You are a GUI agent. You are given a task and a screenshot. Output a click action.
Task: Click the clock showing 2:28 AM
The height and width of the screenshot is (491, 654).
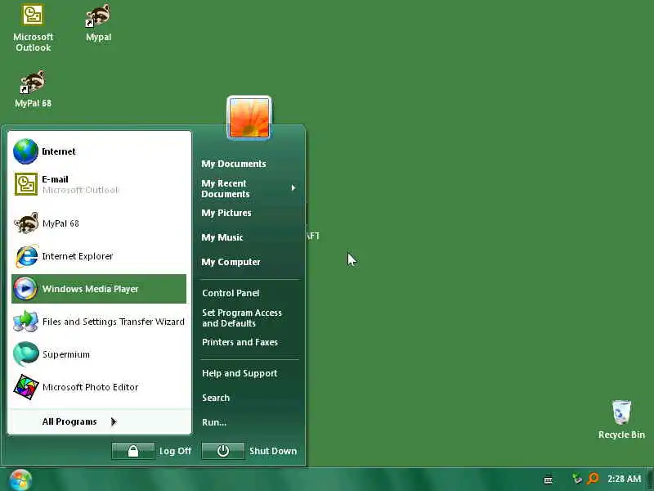coord(624,479)
